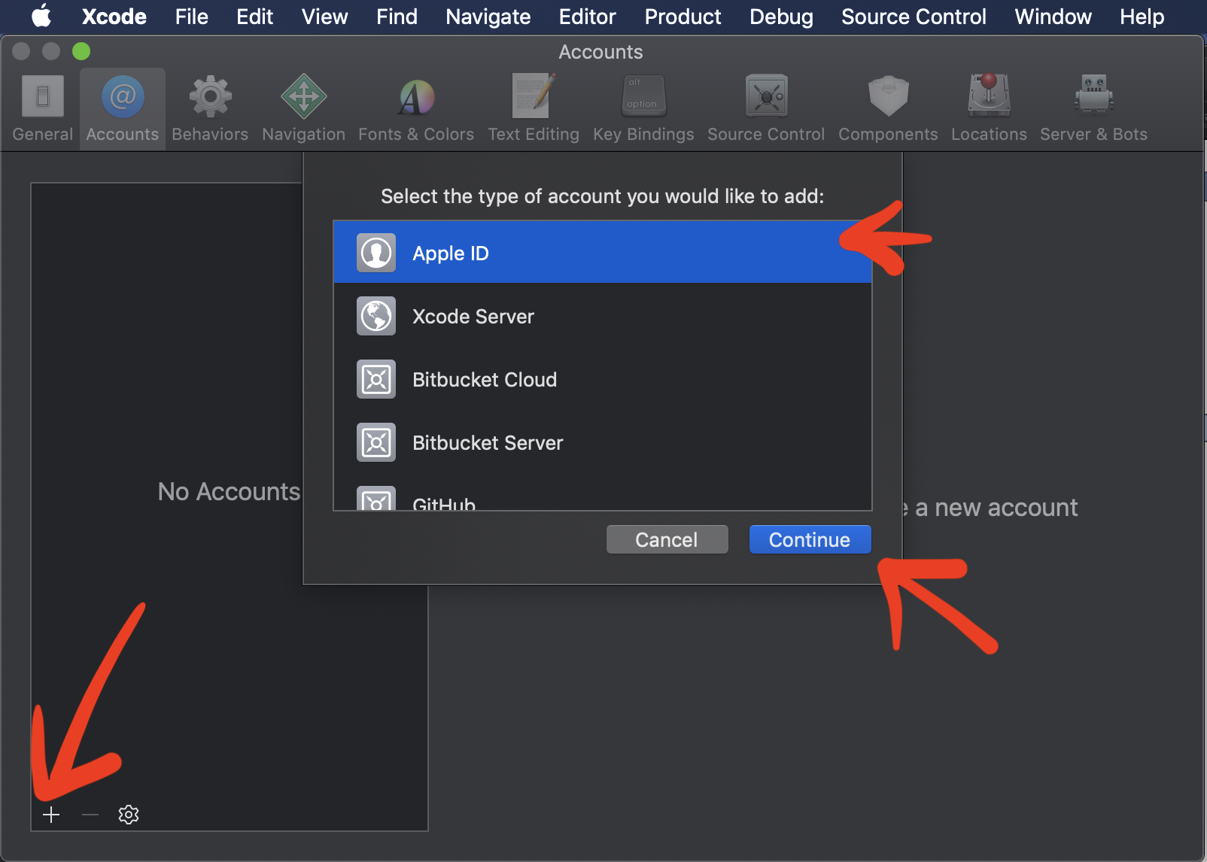
Task: Open the Text Editing preferences pane
Action: point(534,109)
